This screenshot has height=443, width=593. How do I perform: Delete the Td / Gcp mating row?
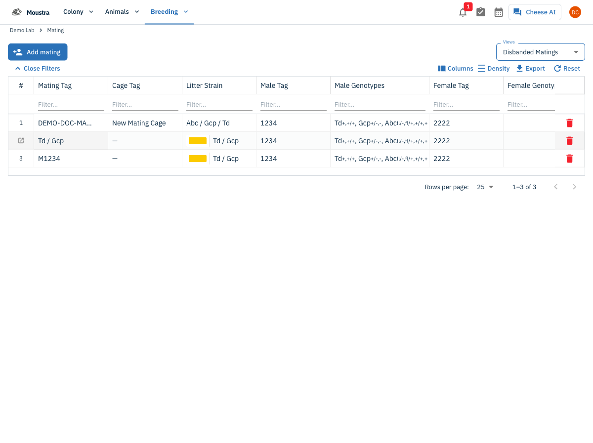tap(569, 141)
